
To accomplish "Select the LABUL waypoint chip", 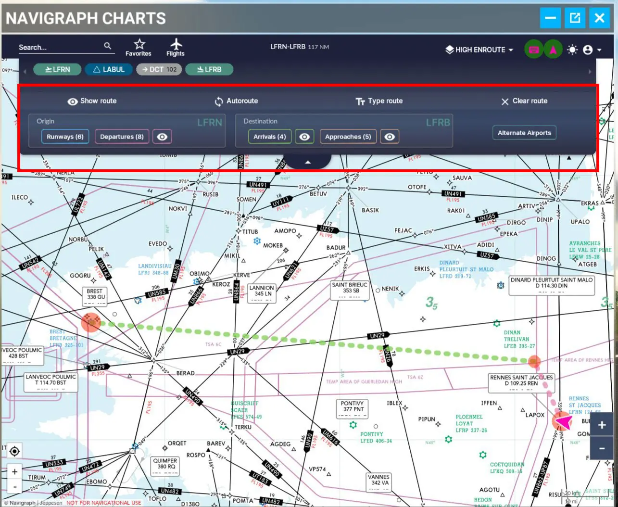I will click(x=109, y=69).
